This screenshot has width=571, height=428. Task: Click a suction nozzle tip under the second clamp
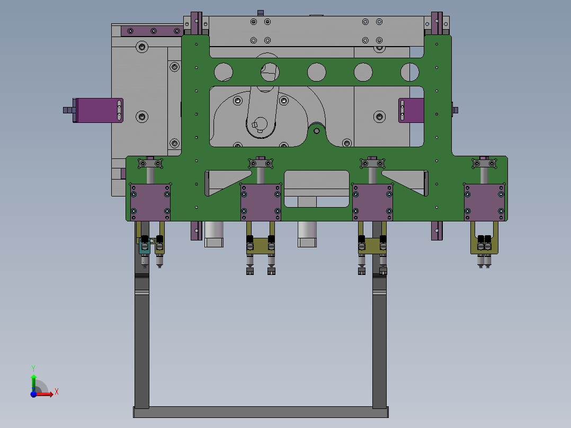click(x=249, y=271)
